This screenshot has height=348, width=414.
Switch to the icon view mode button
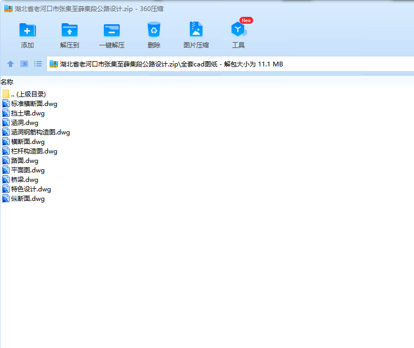tap(24, 64)
